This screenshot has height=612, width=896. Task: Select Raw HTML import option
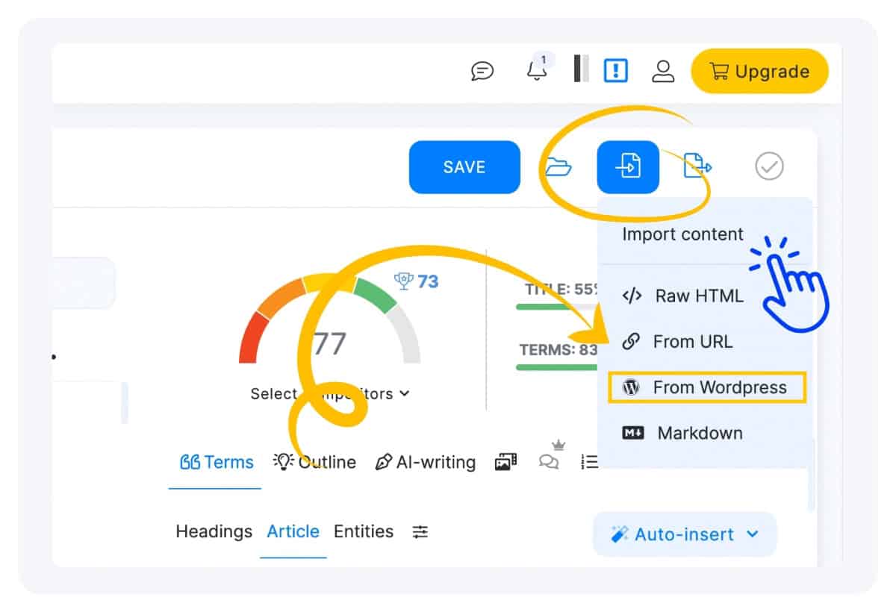coord(683,296)
